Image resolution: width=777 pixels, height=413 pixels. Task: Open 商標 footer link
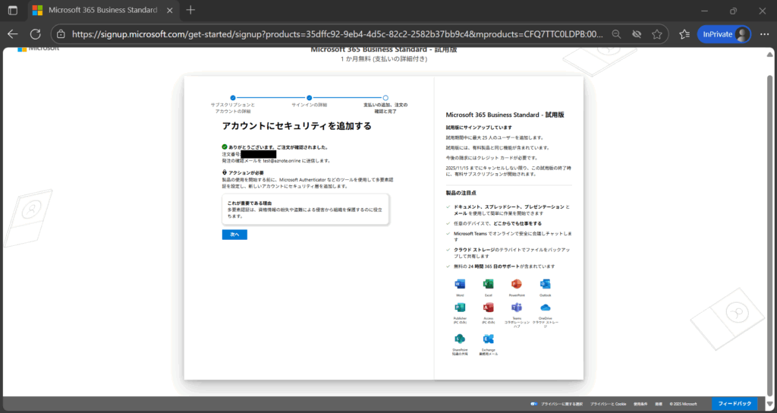[x=659, y=404]
